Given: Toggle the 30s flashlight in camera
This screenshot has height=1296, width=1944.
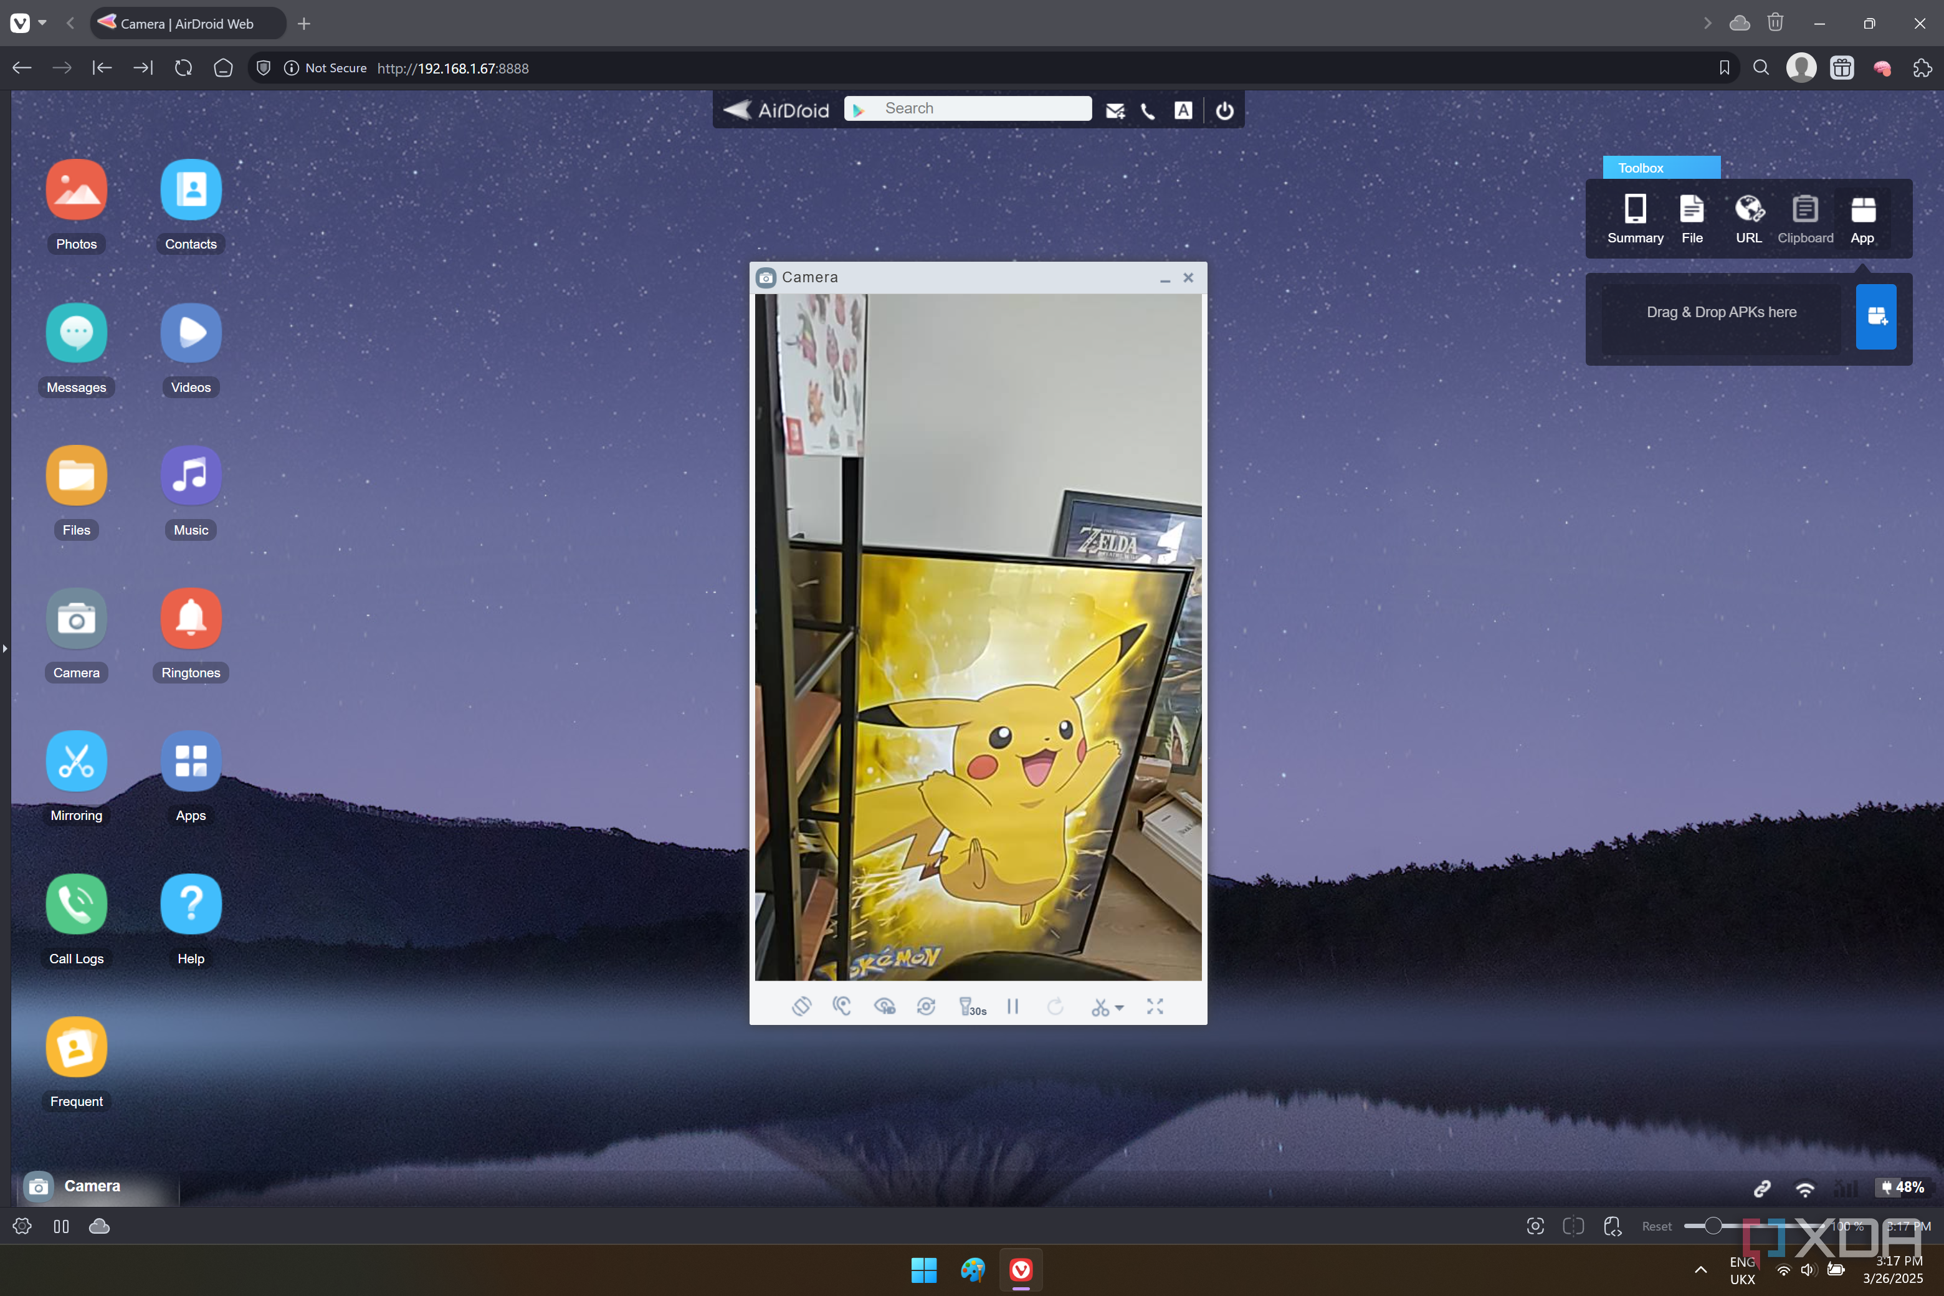Looking at the screenshot, I should [x=971, y=1006].
